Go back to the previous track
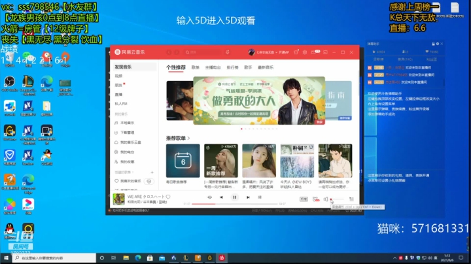Screen dimensions: 471x264 click(221, 197)
